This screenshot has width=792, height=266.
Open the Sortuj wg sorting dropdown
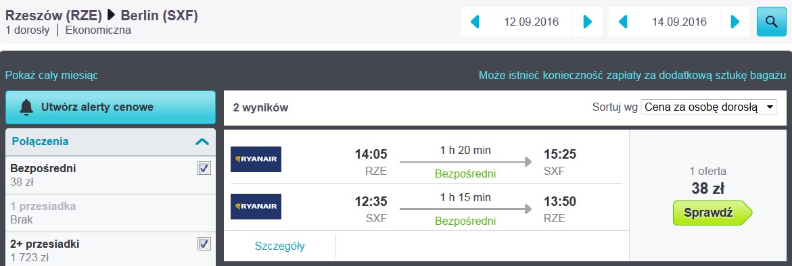[709, 107]
